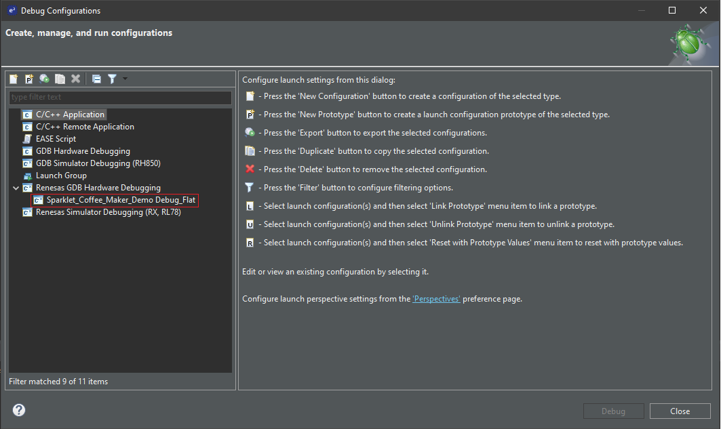This screenshot has width=721, height=429.
Task: Select Renesas Simulator Debugging (RX, RL78)
Action: click(108, 212)
